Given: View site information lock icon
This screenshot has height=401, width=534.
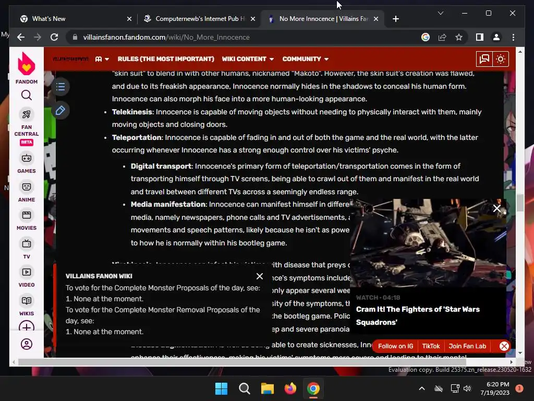Looking at the screenshot, I should 75,37.
